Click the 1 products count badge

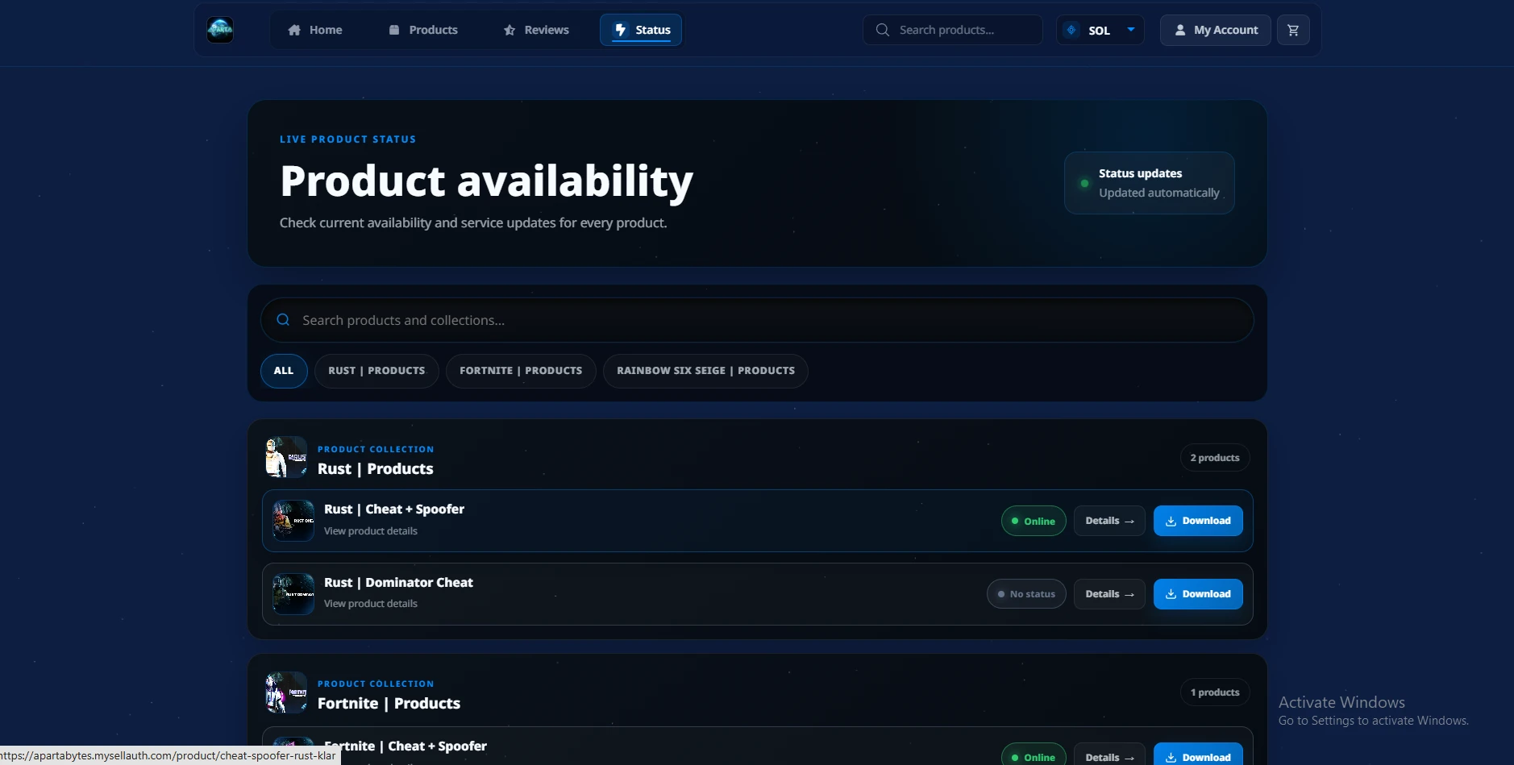click(x=1215, y=692)
